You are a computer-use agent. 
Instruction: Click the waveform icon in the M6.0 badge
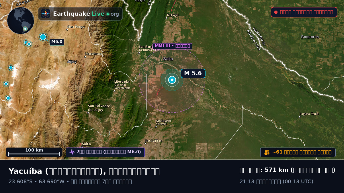(x=72, y=152)
